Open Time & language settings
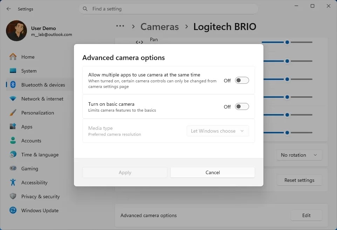 [x=40, y=154]
